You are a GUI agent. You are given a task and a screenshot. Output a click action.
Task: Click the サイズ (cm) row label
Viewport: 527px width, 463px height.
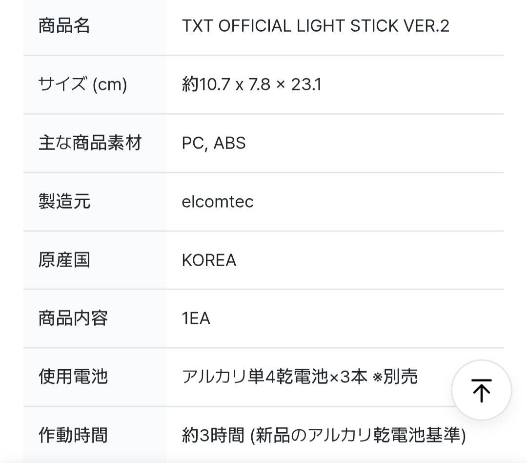82,84
